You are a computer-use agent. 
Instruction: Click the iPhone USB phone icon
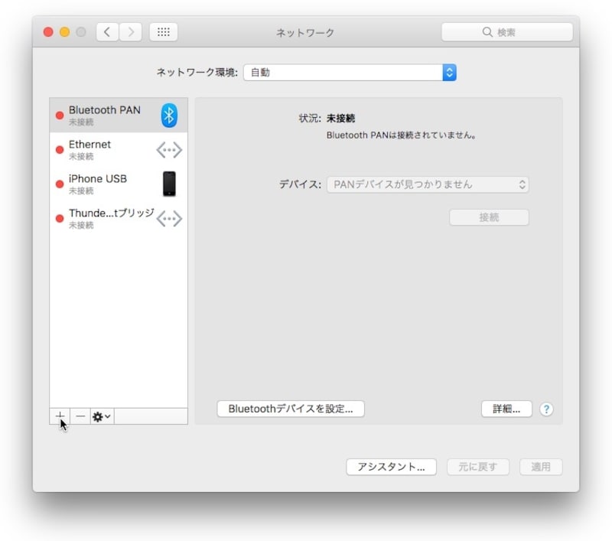(x=169, y=184)
